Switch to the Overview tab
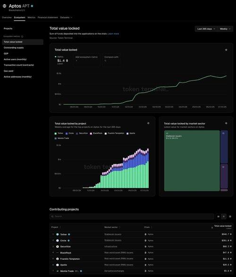The width and height of the screenshot is (236, 277). 7,17
